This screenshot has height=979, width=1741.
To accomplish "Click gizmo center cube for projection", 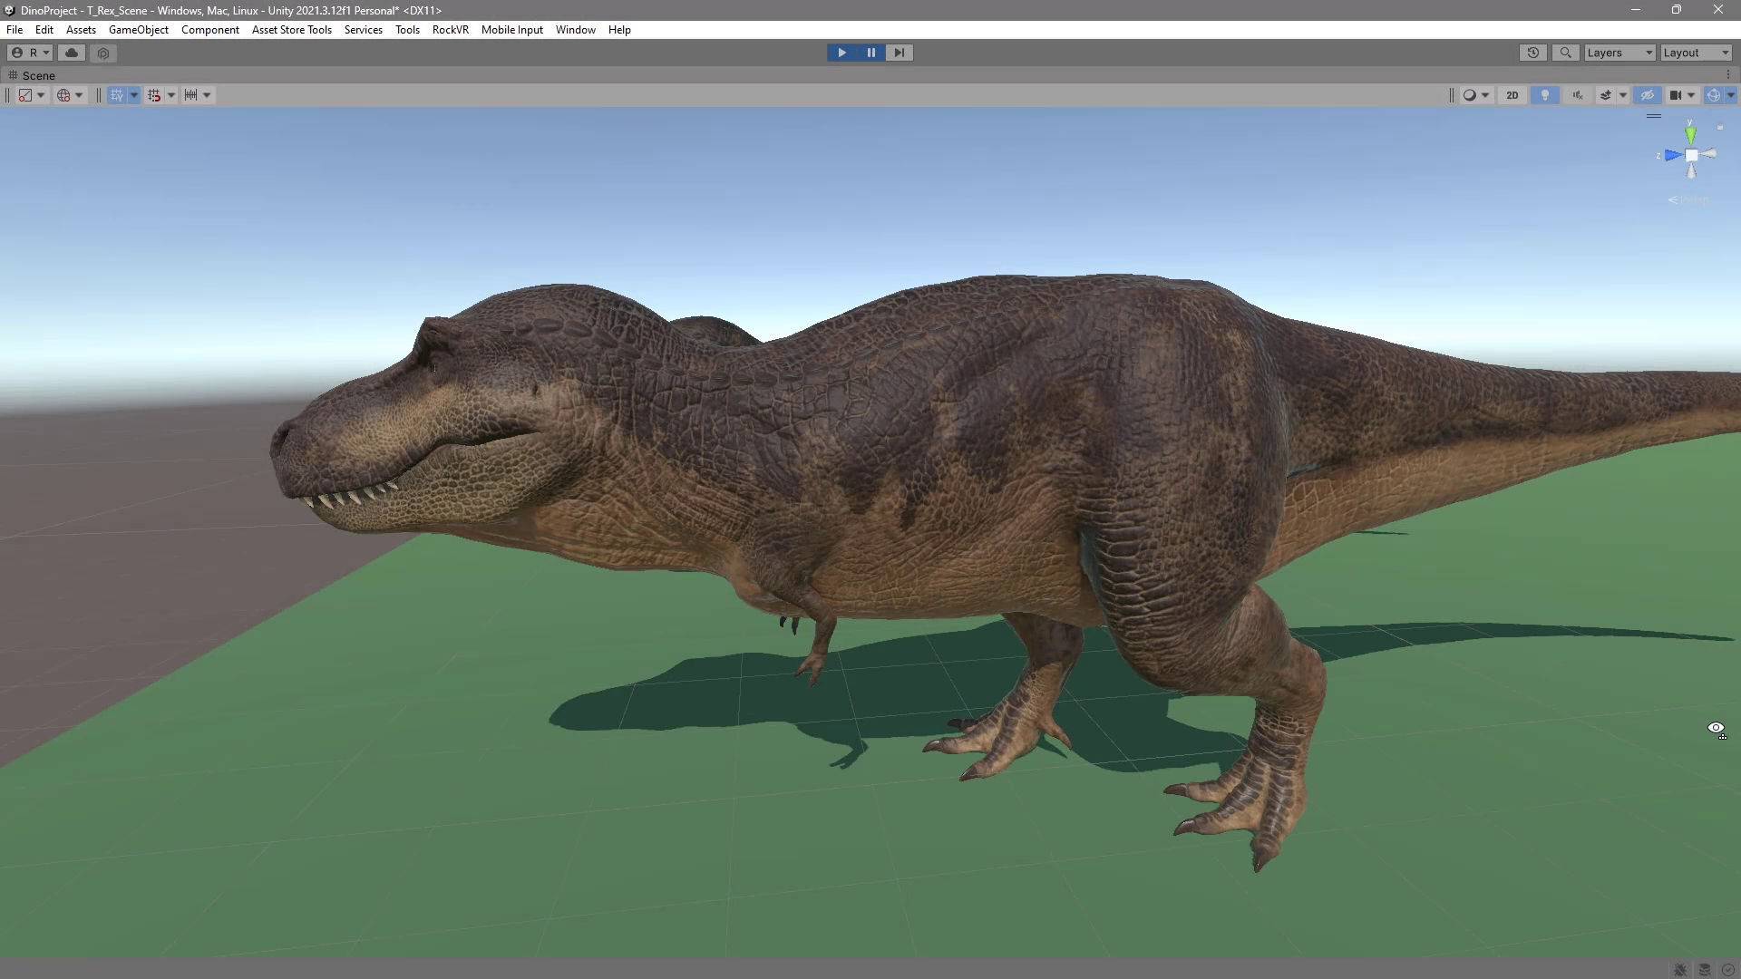I will tap(1691, 155).
